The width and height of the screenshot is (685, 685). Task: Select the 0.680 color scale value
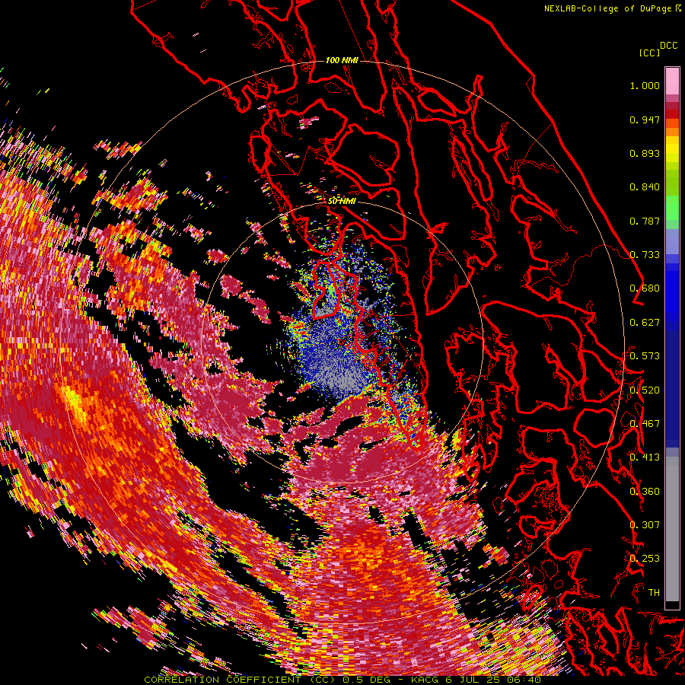(645, 288)
